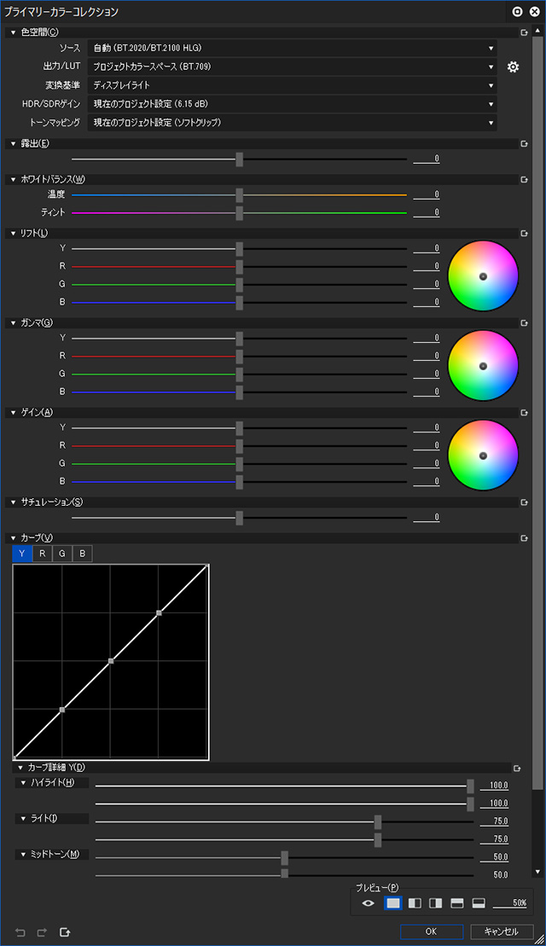The height and width of the screenshot is (946, 546).
Task: Click the ゲイン color wheel
Action: click(x=483, y=456)
